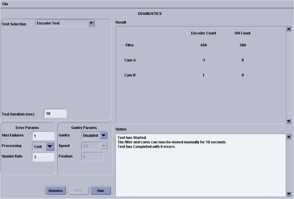
Task: Click Result panel scroll down arrow
Action: pos(289,121)
